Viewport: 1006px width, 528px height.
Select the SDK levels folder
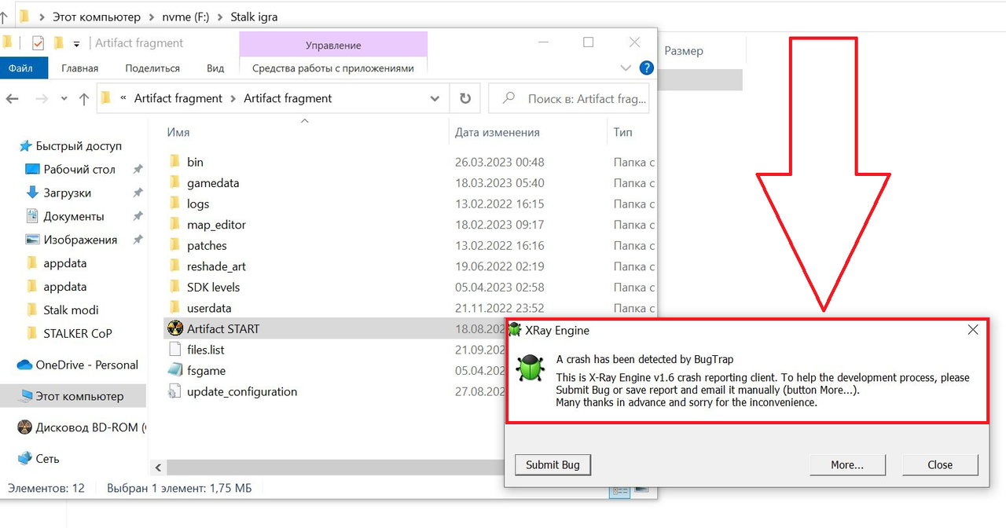click(213, 287)
